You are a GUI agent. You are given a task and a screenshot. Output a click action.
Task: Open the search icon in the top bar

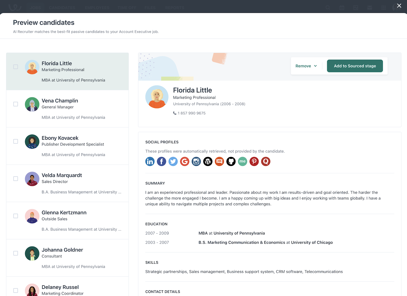point(328,8)
